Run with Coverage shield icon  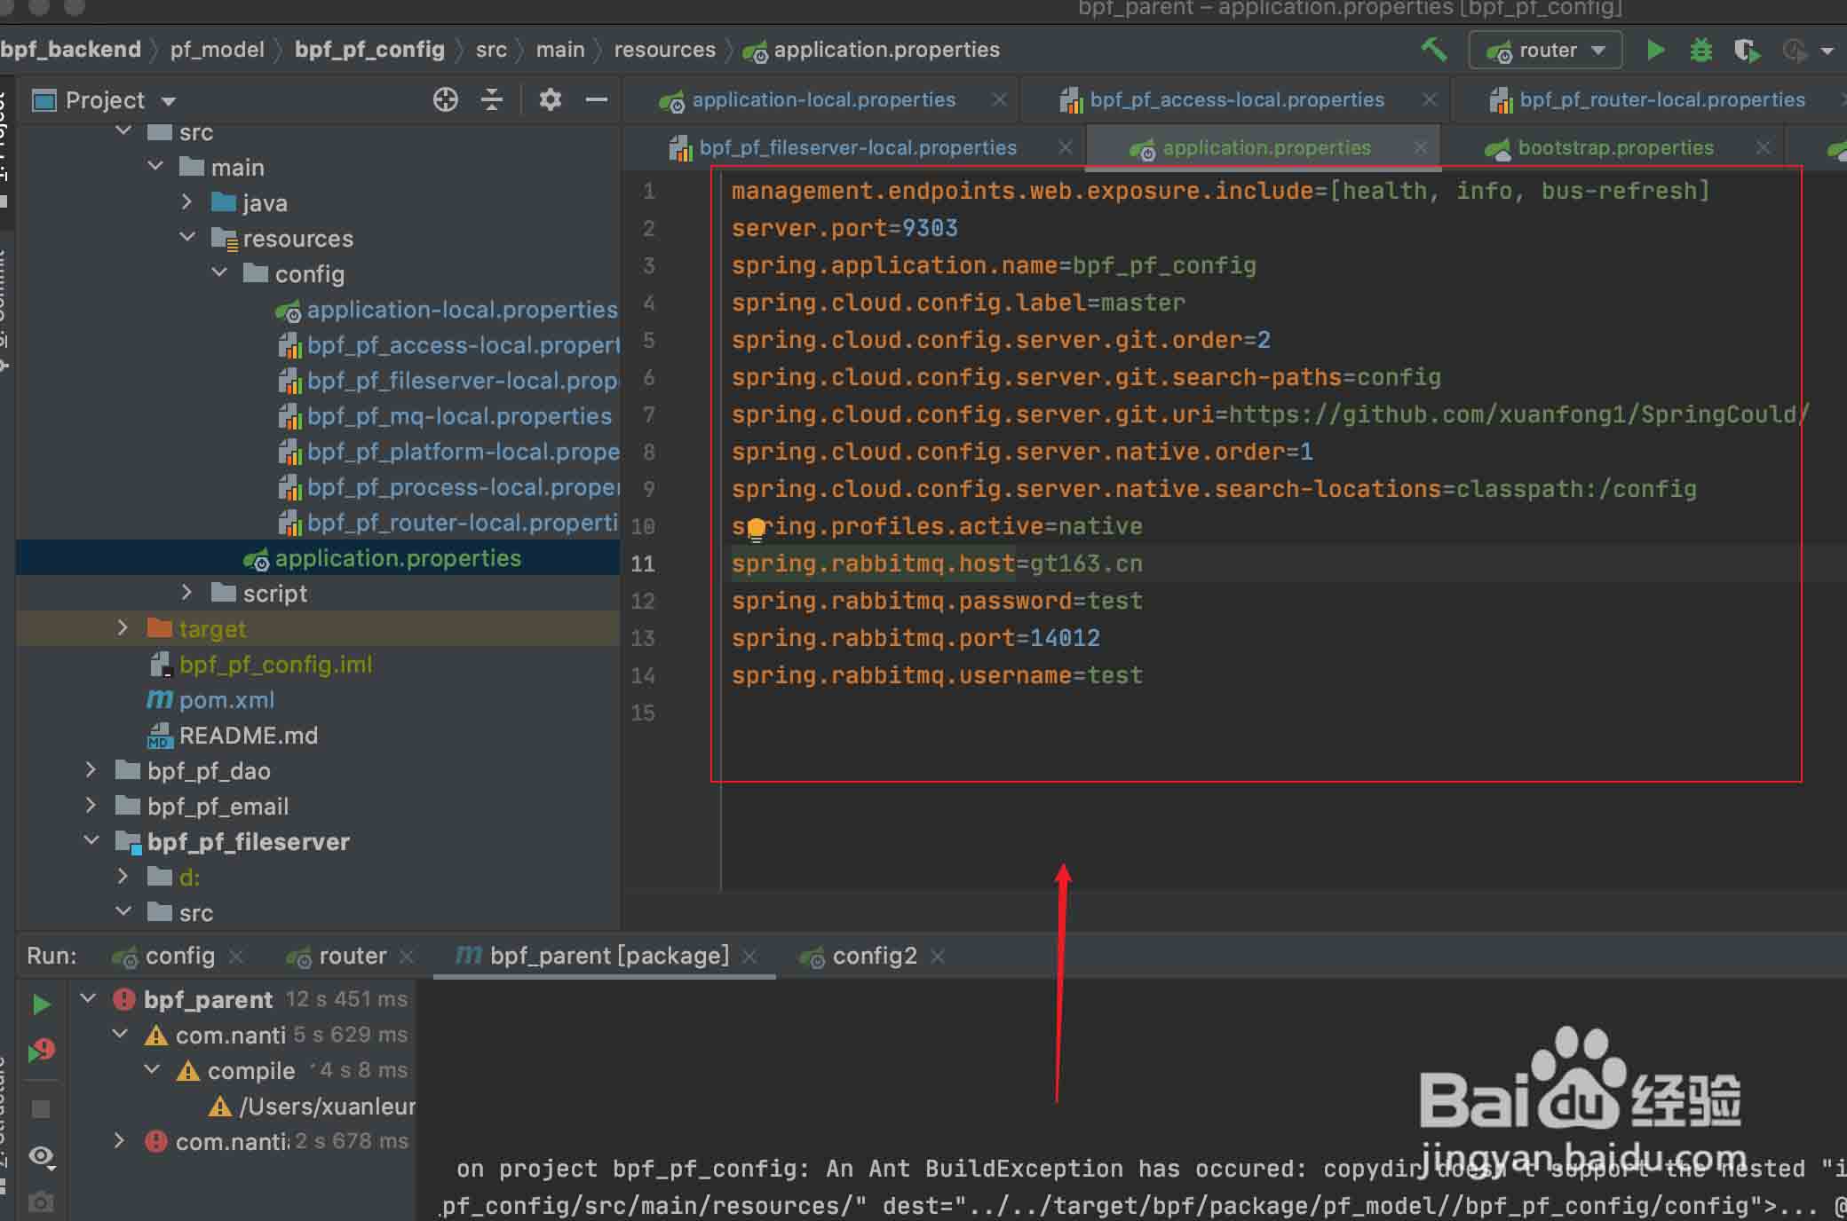point(1746,50)
